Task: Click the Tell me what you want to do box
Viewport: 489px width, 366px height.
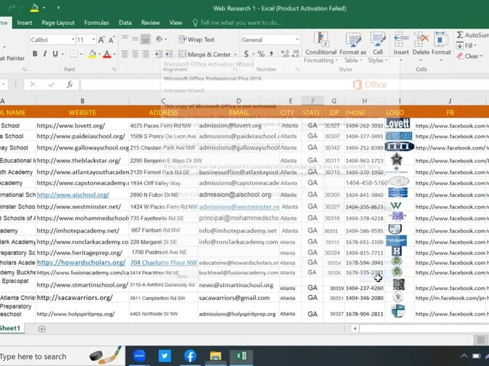Action: [x=237, y=23]
